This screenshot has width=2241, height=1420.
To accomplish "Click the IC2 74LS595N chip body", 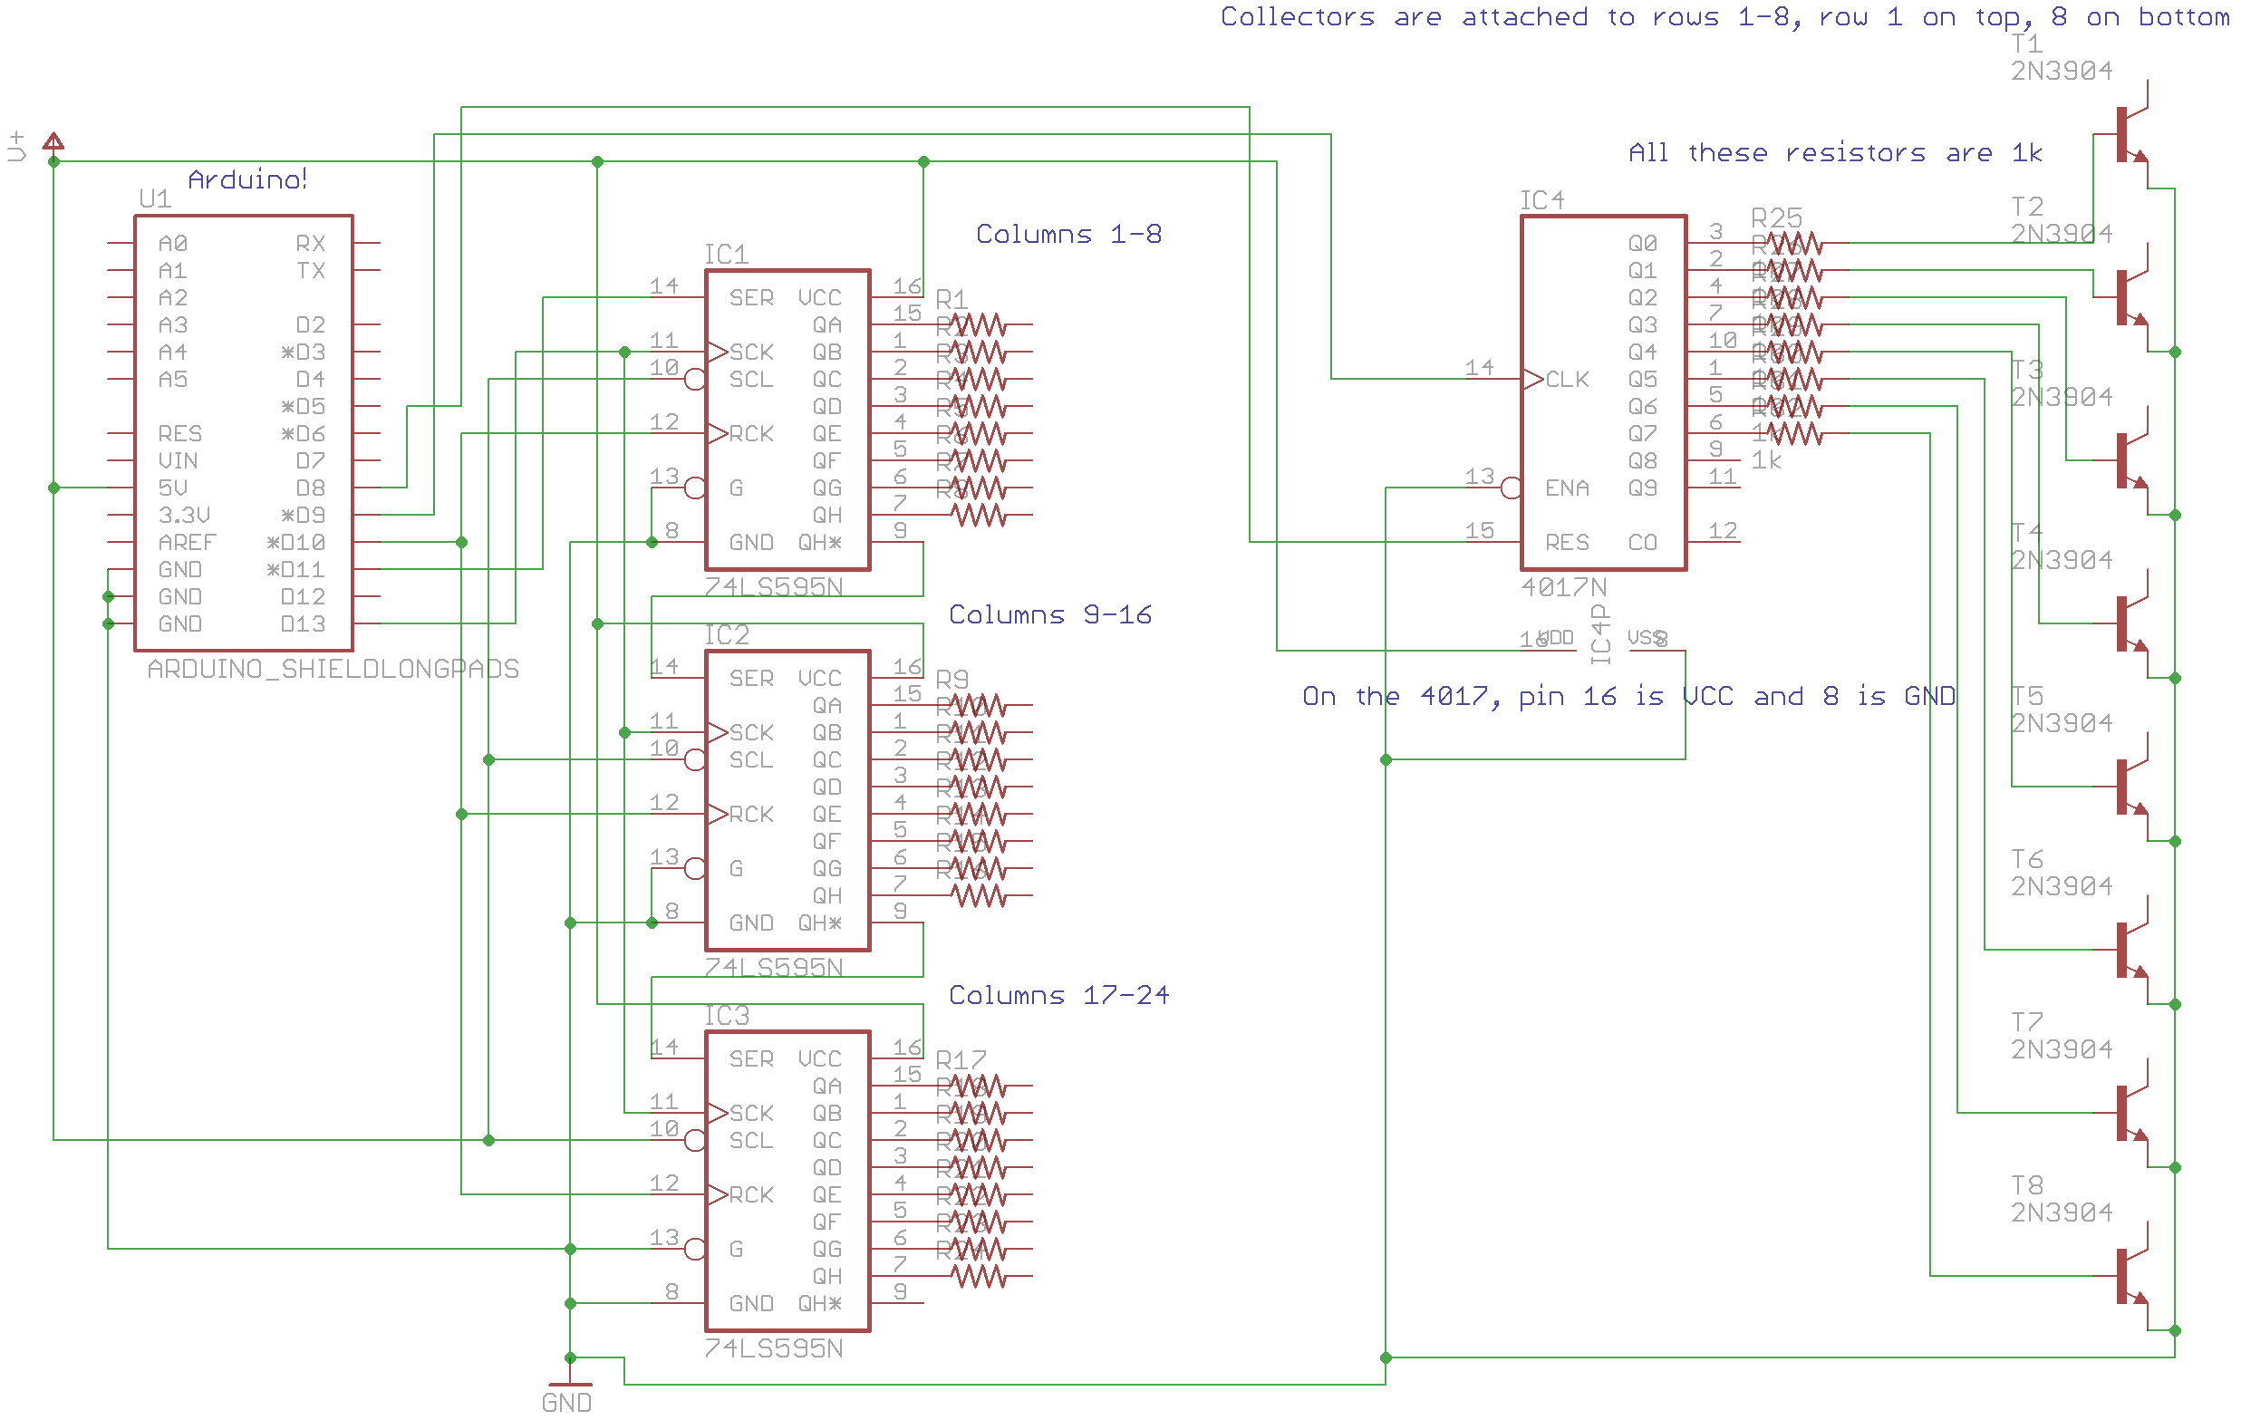I will pos(787,800).
